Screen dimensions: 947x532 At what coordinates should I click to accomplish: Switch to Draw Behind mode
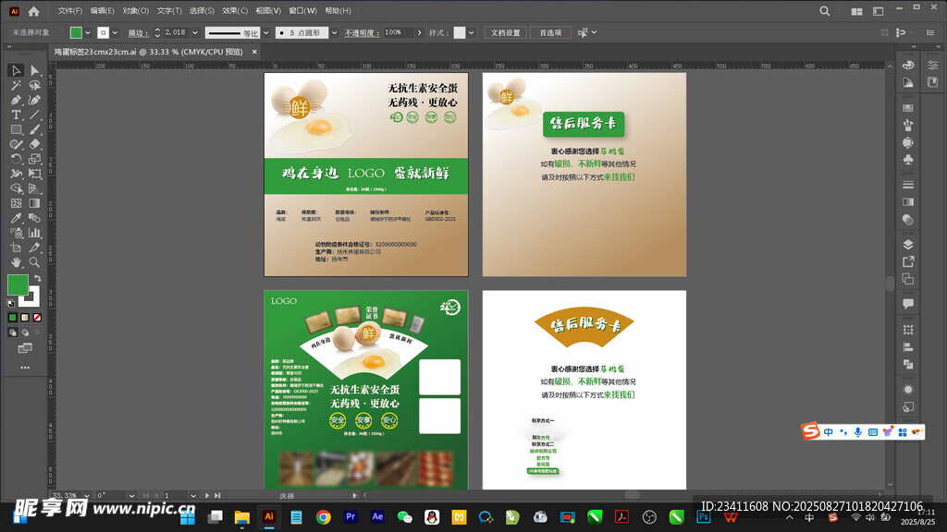click(x=25, y=332)
